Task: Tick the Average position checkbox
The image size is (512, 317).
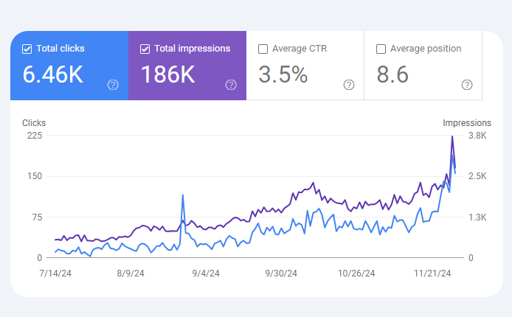Action: point(381,49)
